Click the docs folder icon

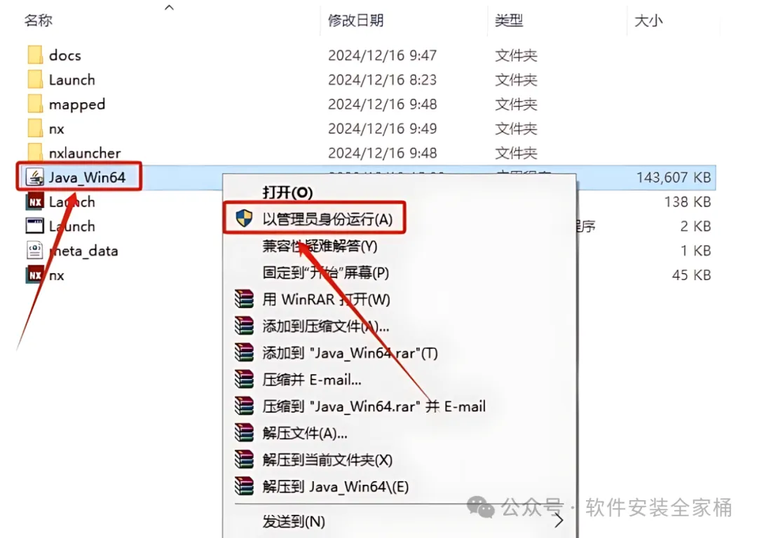coord(35,55)
